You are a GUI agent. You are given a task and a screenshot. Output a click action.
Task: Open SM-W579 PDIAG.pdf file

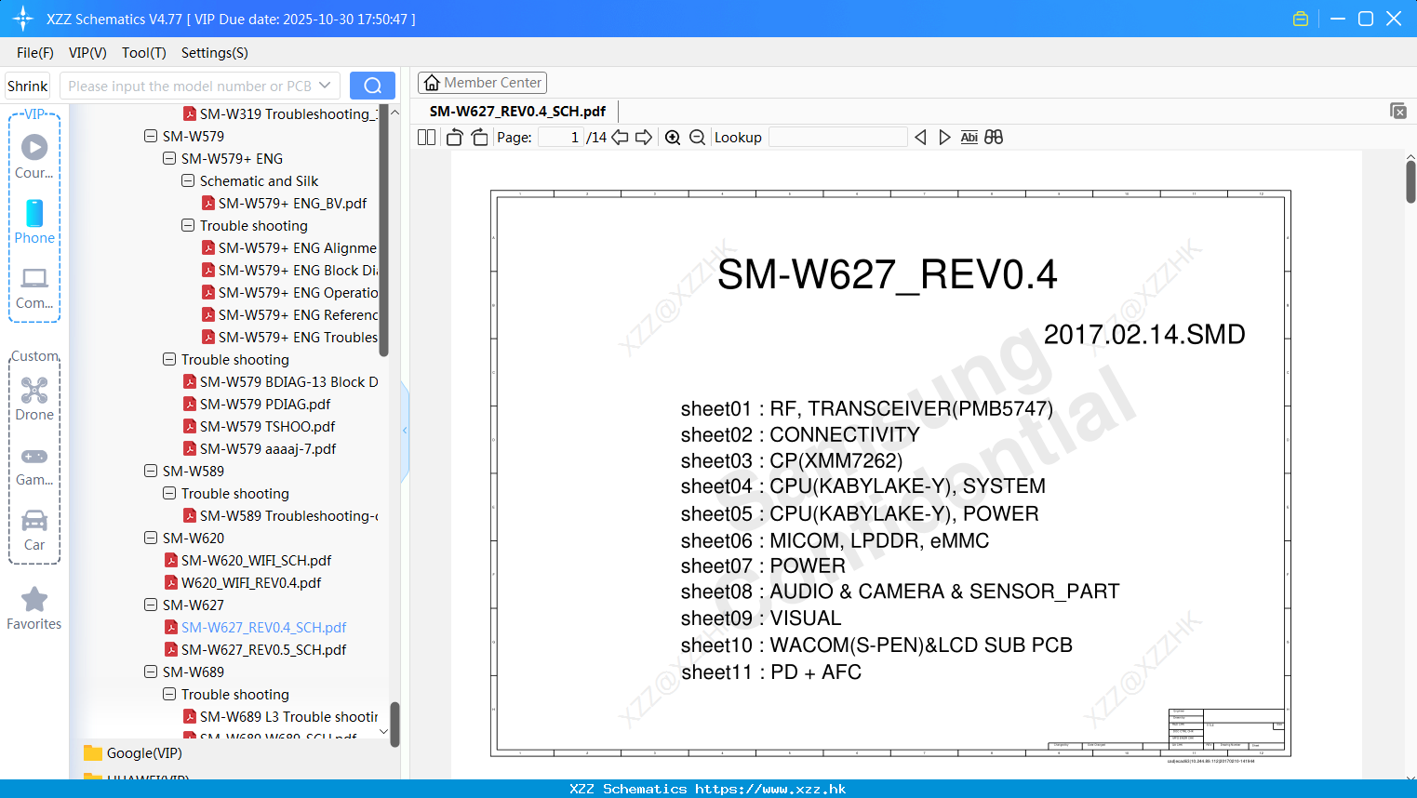(x=265, y=404)
